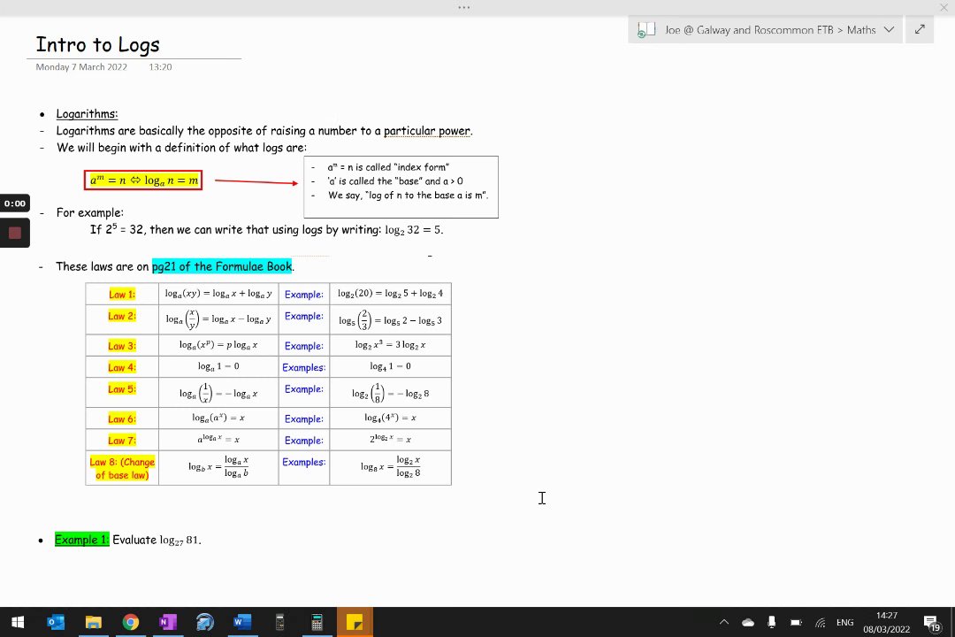Click the 'Law 8: (Change of base law)' cell
The image size is (955, 637).
tap(122, 468)
